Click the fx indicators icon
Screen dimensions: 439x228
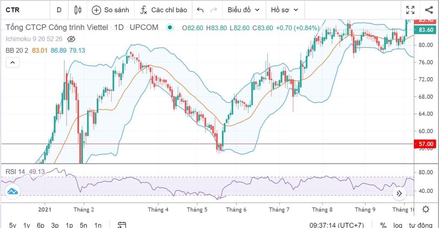coord(143,10)
